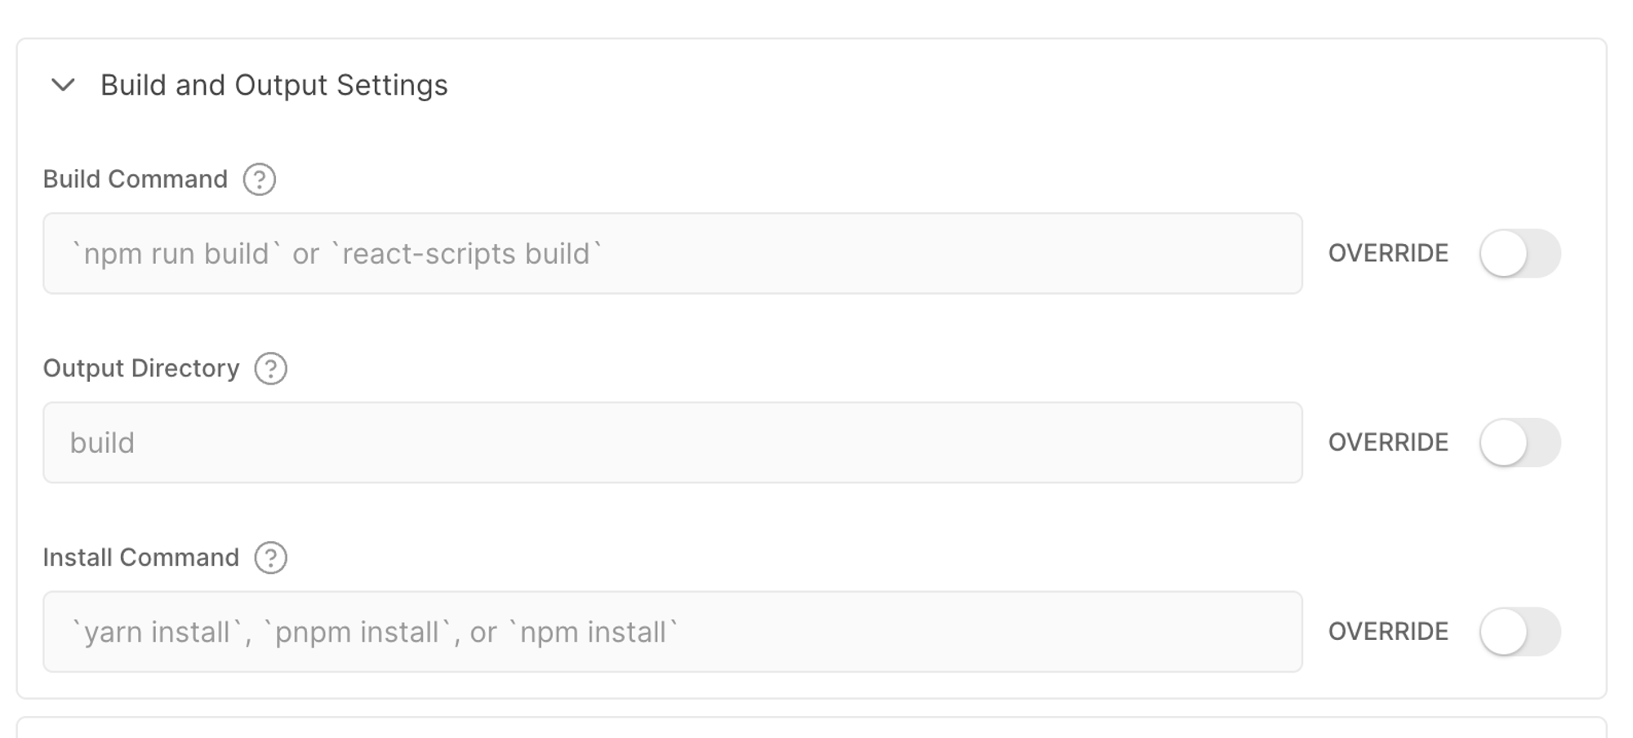Focus the Output Directory input field
Screen dimensions: 1633x738
[x=672, y=442]
